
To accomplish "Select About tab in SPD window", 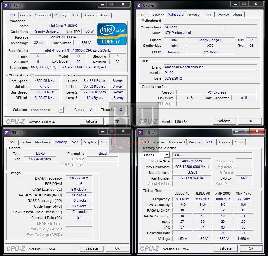I will point(239,142).
